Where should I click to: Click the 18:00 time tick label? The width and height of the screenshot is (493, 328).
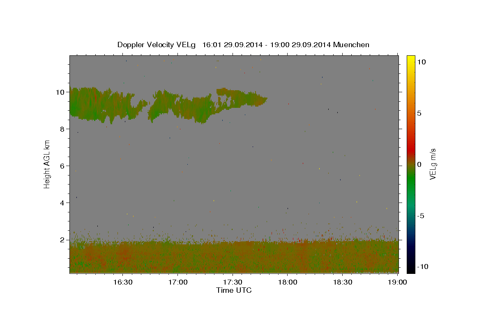(288, 282)
